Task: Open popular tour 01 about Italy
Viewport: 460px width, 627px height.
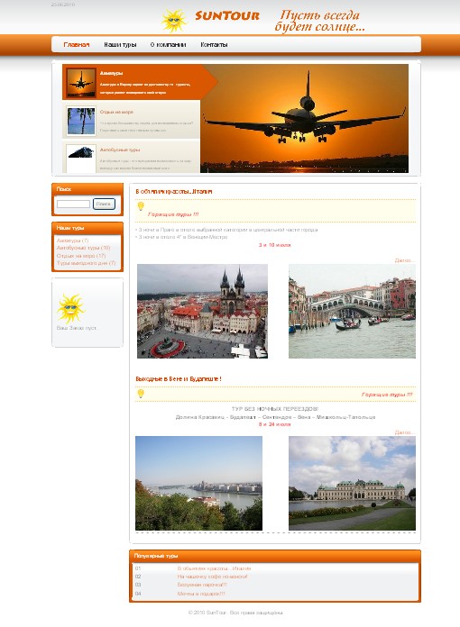Action: (214, 568)
